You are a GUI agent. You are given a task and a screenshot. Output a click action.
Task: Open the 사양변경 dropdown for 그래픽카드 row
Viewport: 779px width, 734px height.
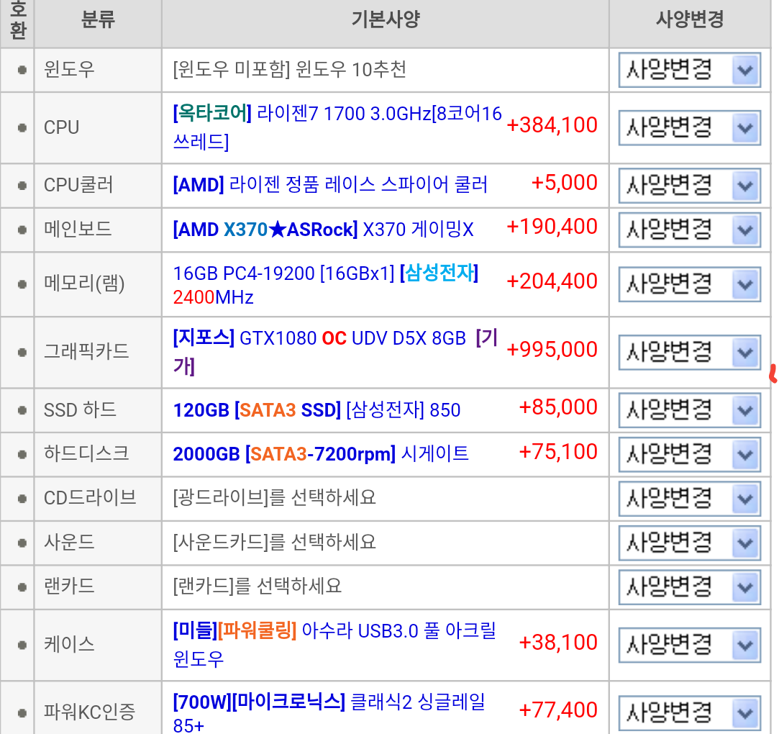tap(689, 353)
